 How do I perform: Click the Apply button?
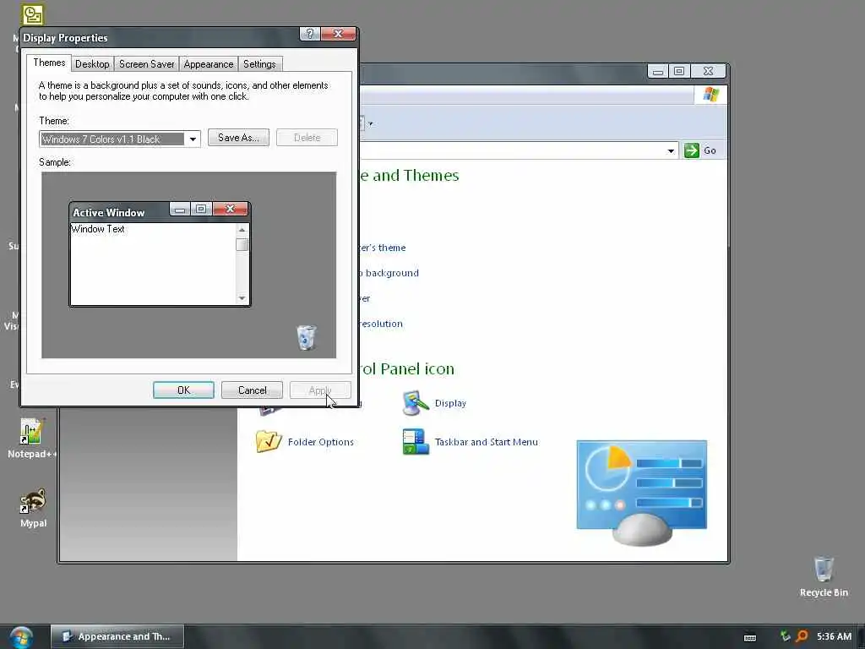[320, 390]
